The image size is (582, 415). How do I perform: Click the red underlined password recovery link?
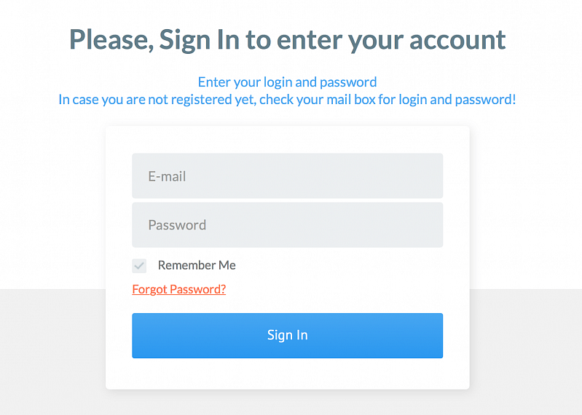[x=179, y=289]
